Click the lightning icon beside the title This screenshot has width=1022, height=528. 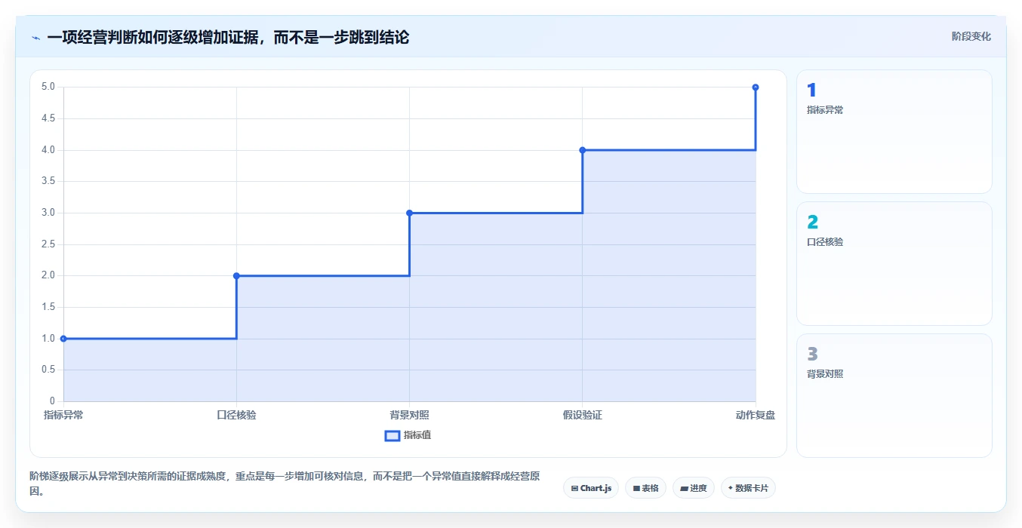pyautogui.click(x=35, y=38)
